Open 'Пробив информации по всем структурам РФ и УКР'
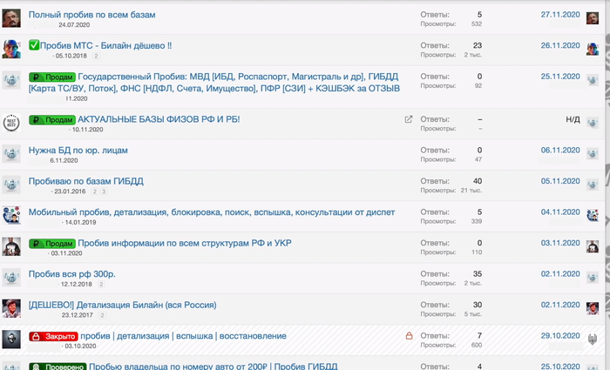Image resolution: width=610 pixels, height=370 pixels. (185, 243)
